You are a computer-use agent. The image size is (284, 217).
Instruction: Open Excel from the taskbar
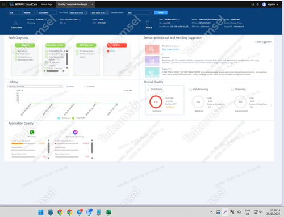tap(108, 212)
